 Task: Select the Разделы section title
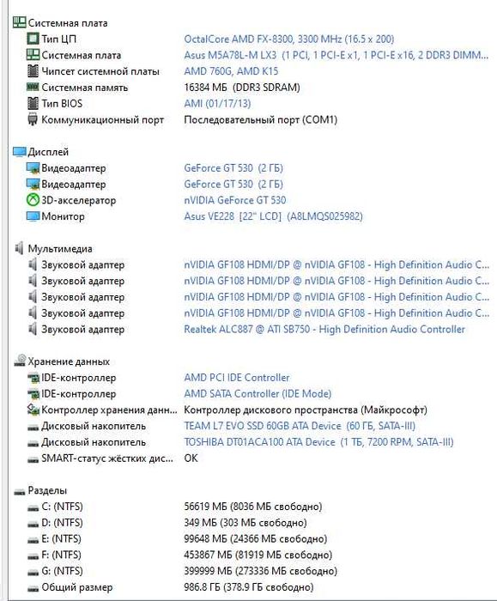(x=47, y=490)
